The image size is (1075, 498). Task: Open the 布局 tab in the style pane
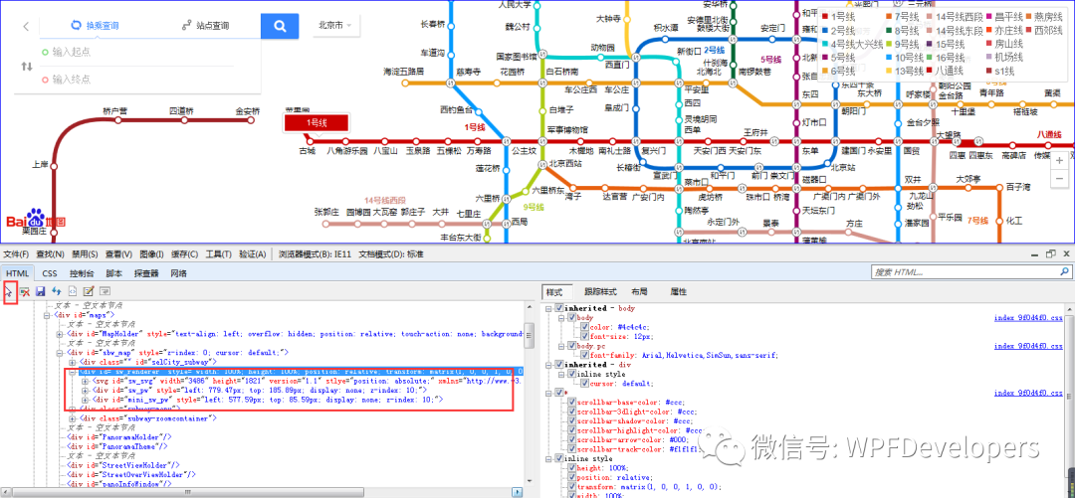(640, 292)
